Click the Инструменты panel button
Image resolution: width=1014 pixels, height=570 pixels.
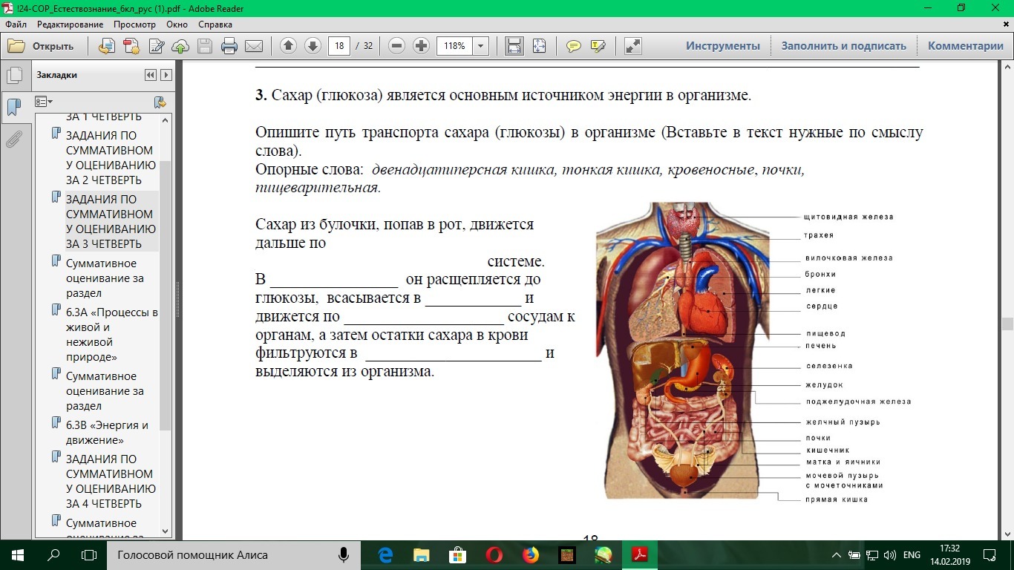[722, 46]
